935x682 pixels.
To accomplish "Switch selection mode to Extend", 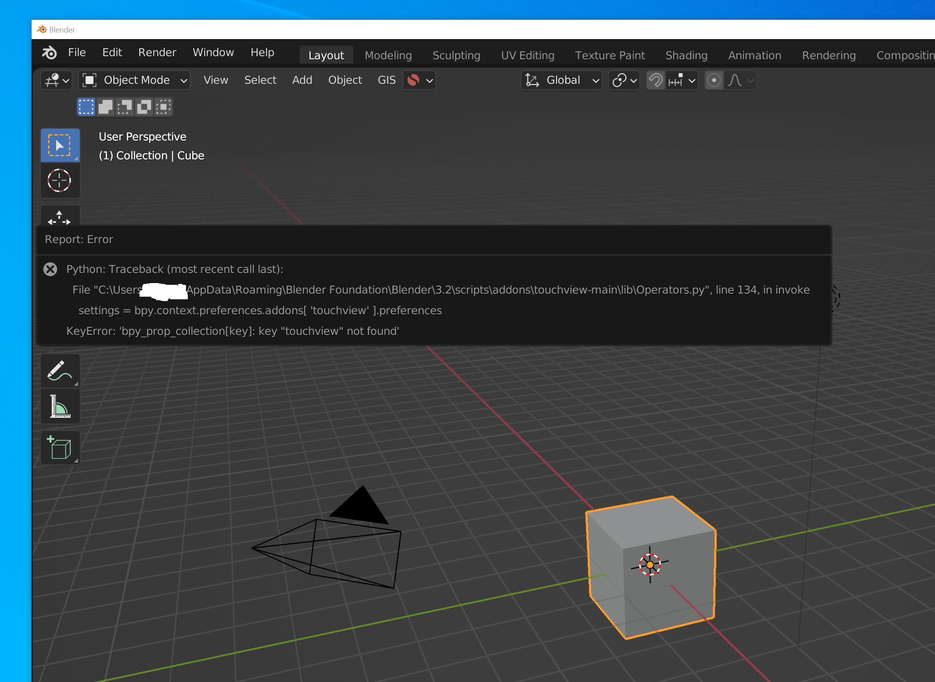I will (x=105, y=107).
